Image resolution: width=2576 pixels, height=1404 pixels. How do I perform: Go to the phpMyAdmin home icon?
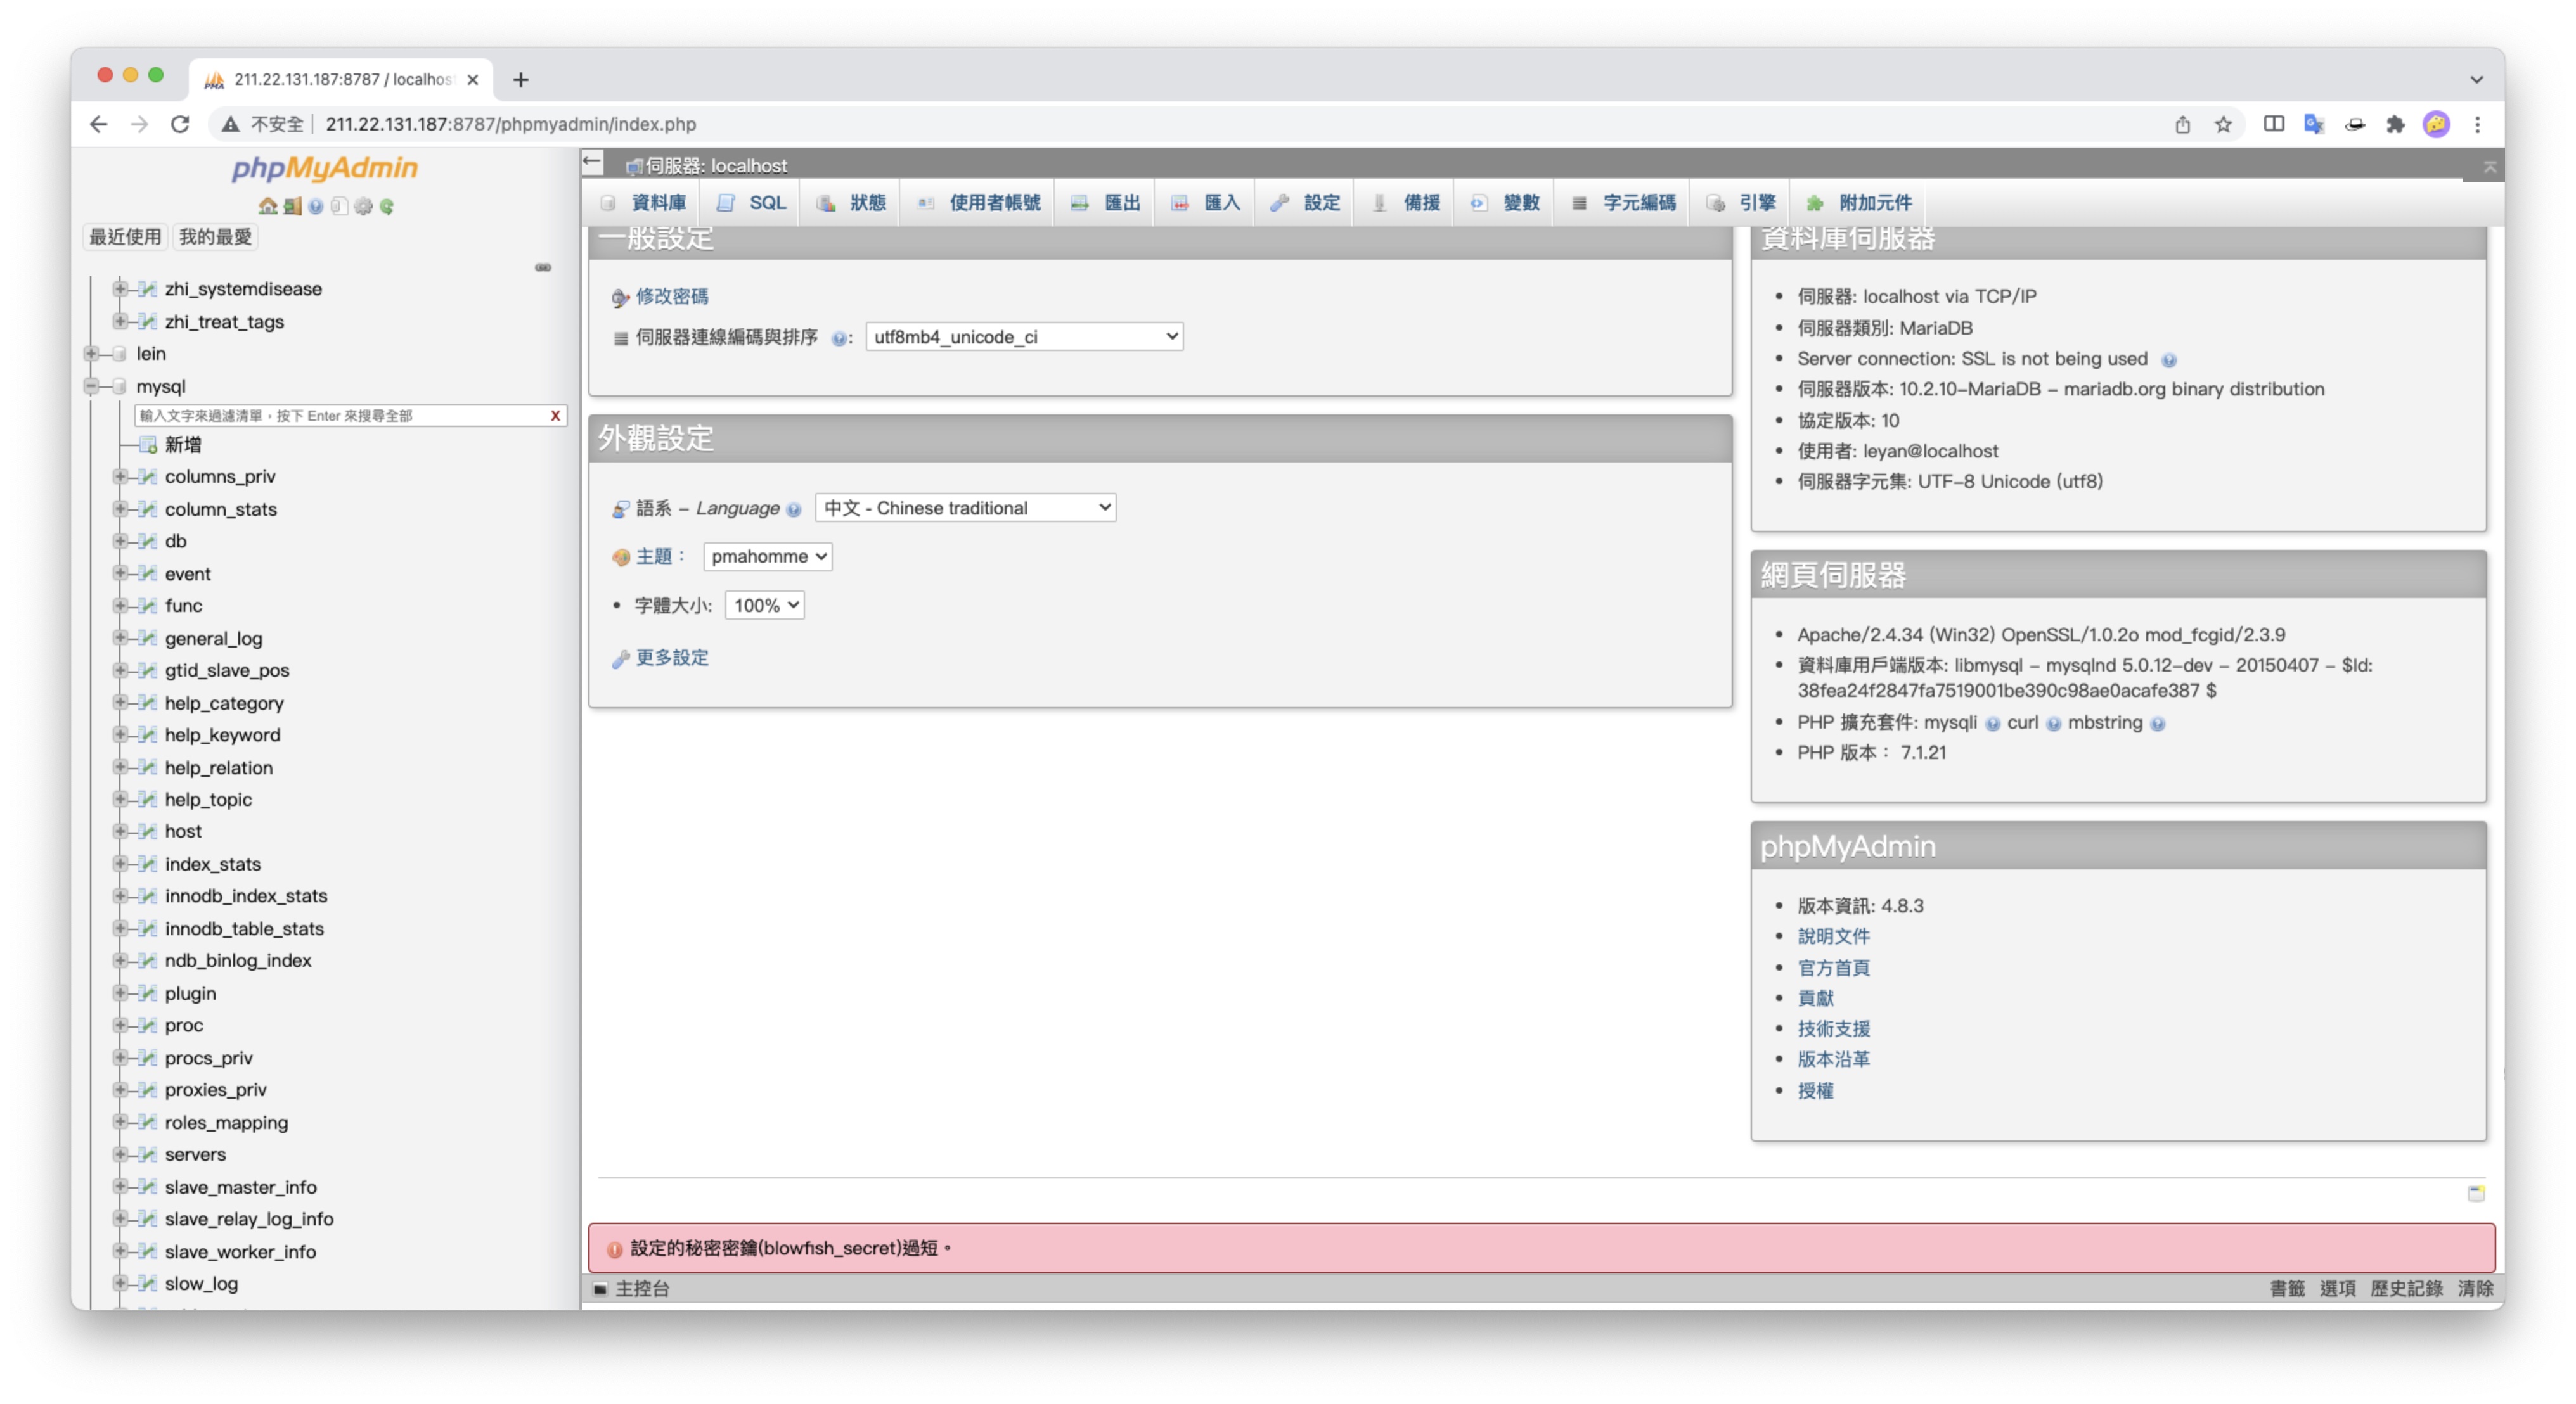tap(267, 206)
